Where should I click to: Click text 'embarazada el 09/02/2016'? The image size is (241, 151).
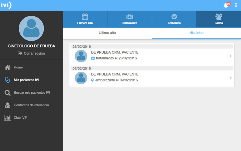click(x=116, y=80)
